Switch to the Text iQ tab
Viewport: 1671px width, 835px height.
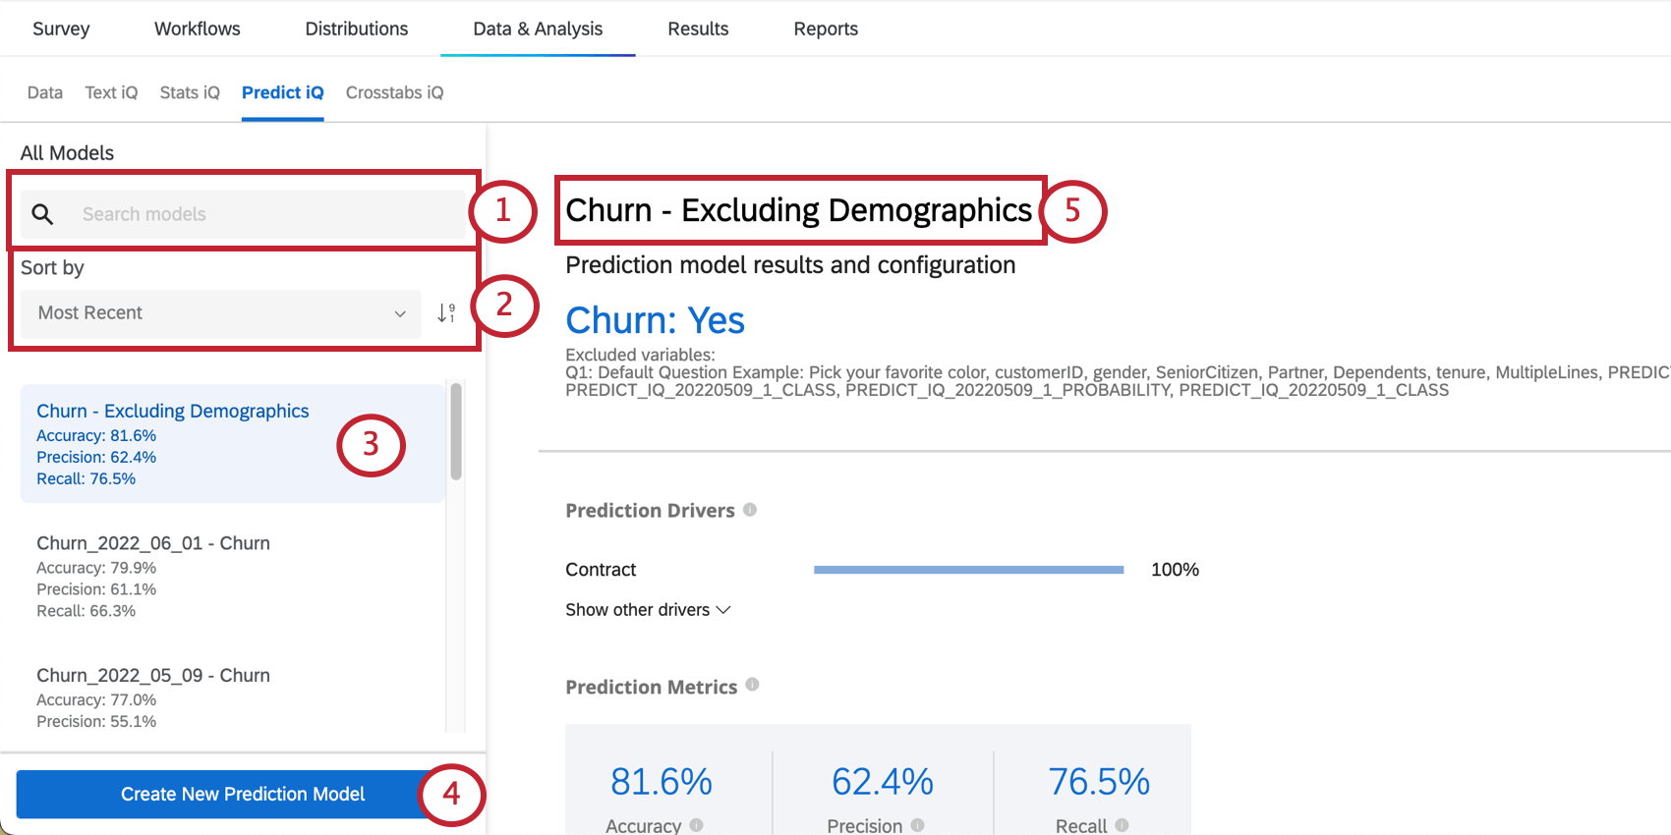pyautogui.click(x=111, y=92)
